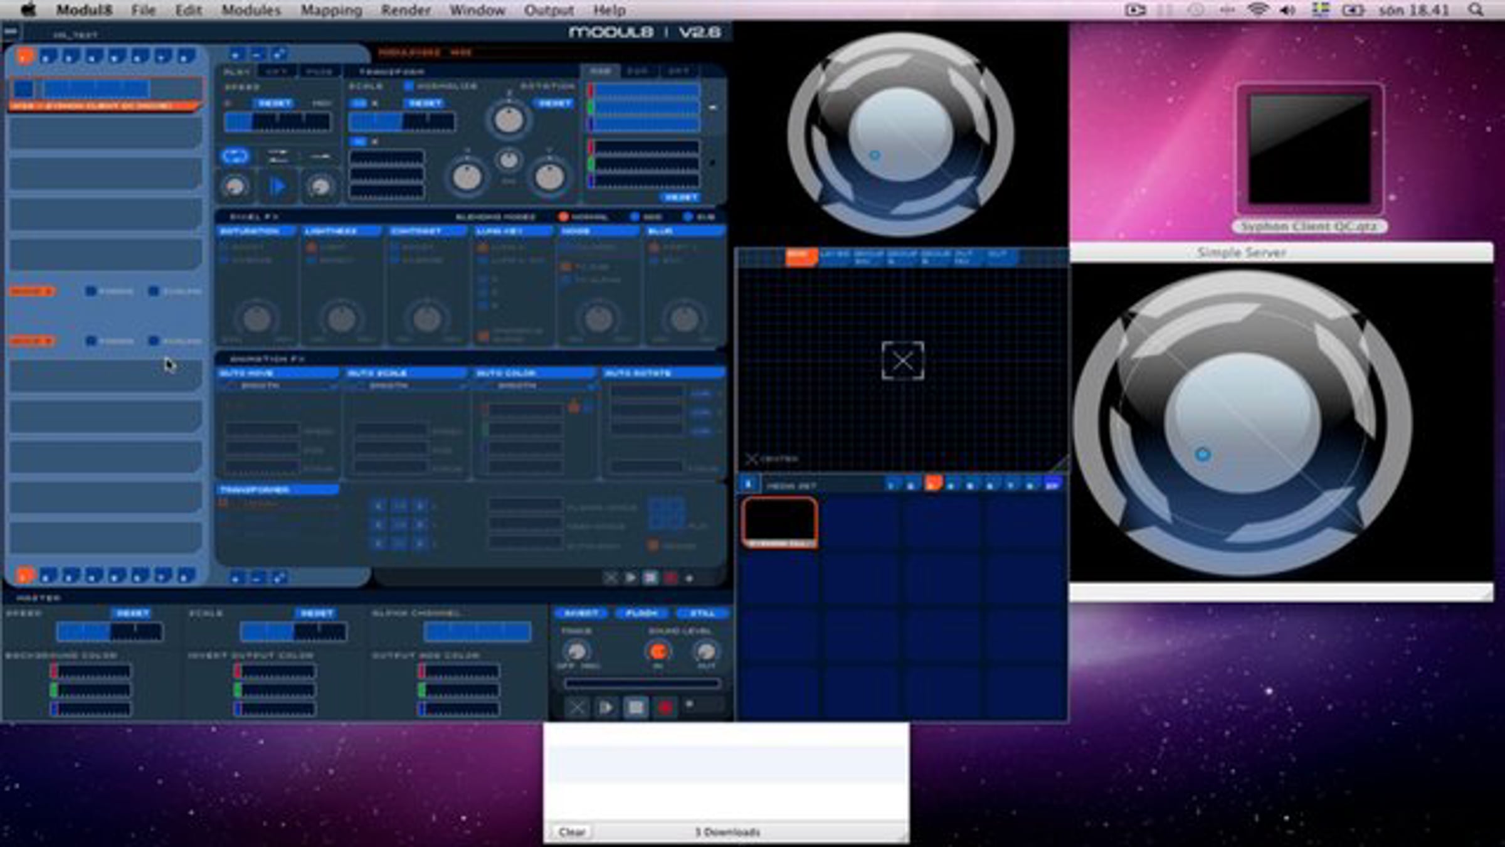Toggle the Lightness pixel effect header

point(342,232)
